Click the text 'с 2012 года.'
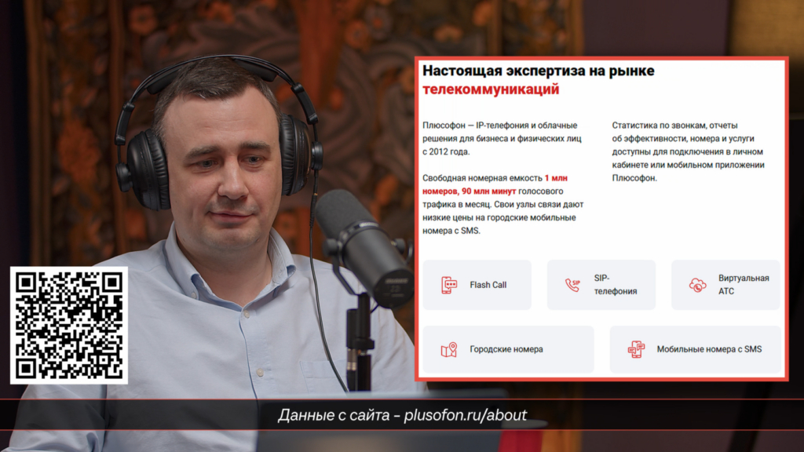 446,151
